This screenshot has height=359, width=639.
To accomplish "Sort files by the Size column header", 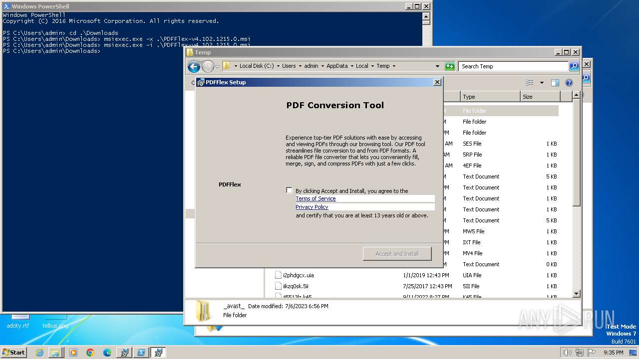I will [540, 97].
